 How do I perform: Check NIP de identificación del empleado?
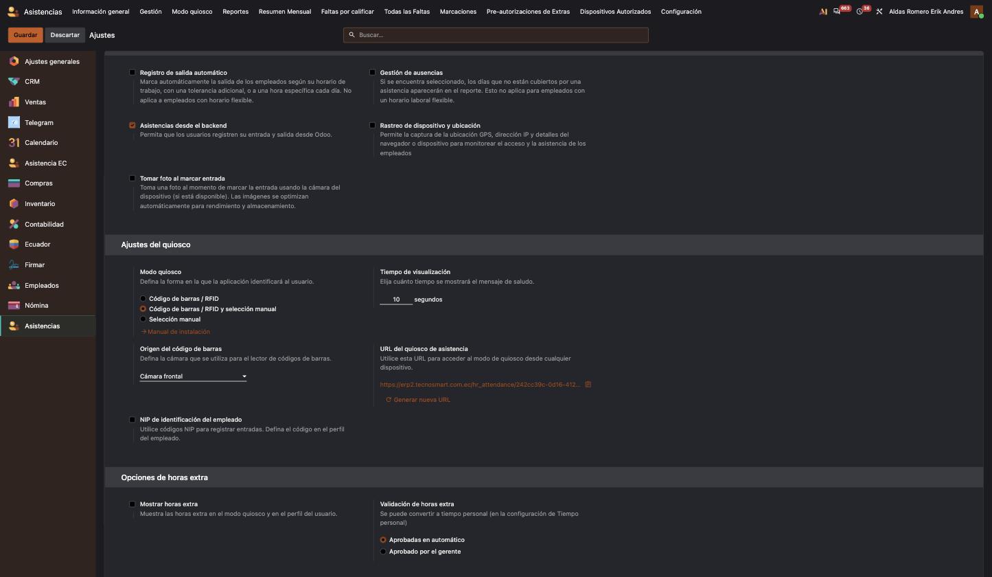[x=132, y=420]
